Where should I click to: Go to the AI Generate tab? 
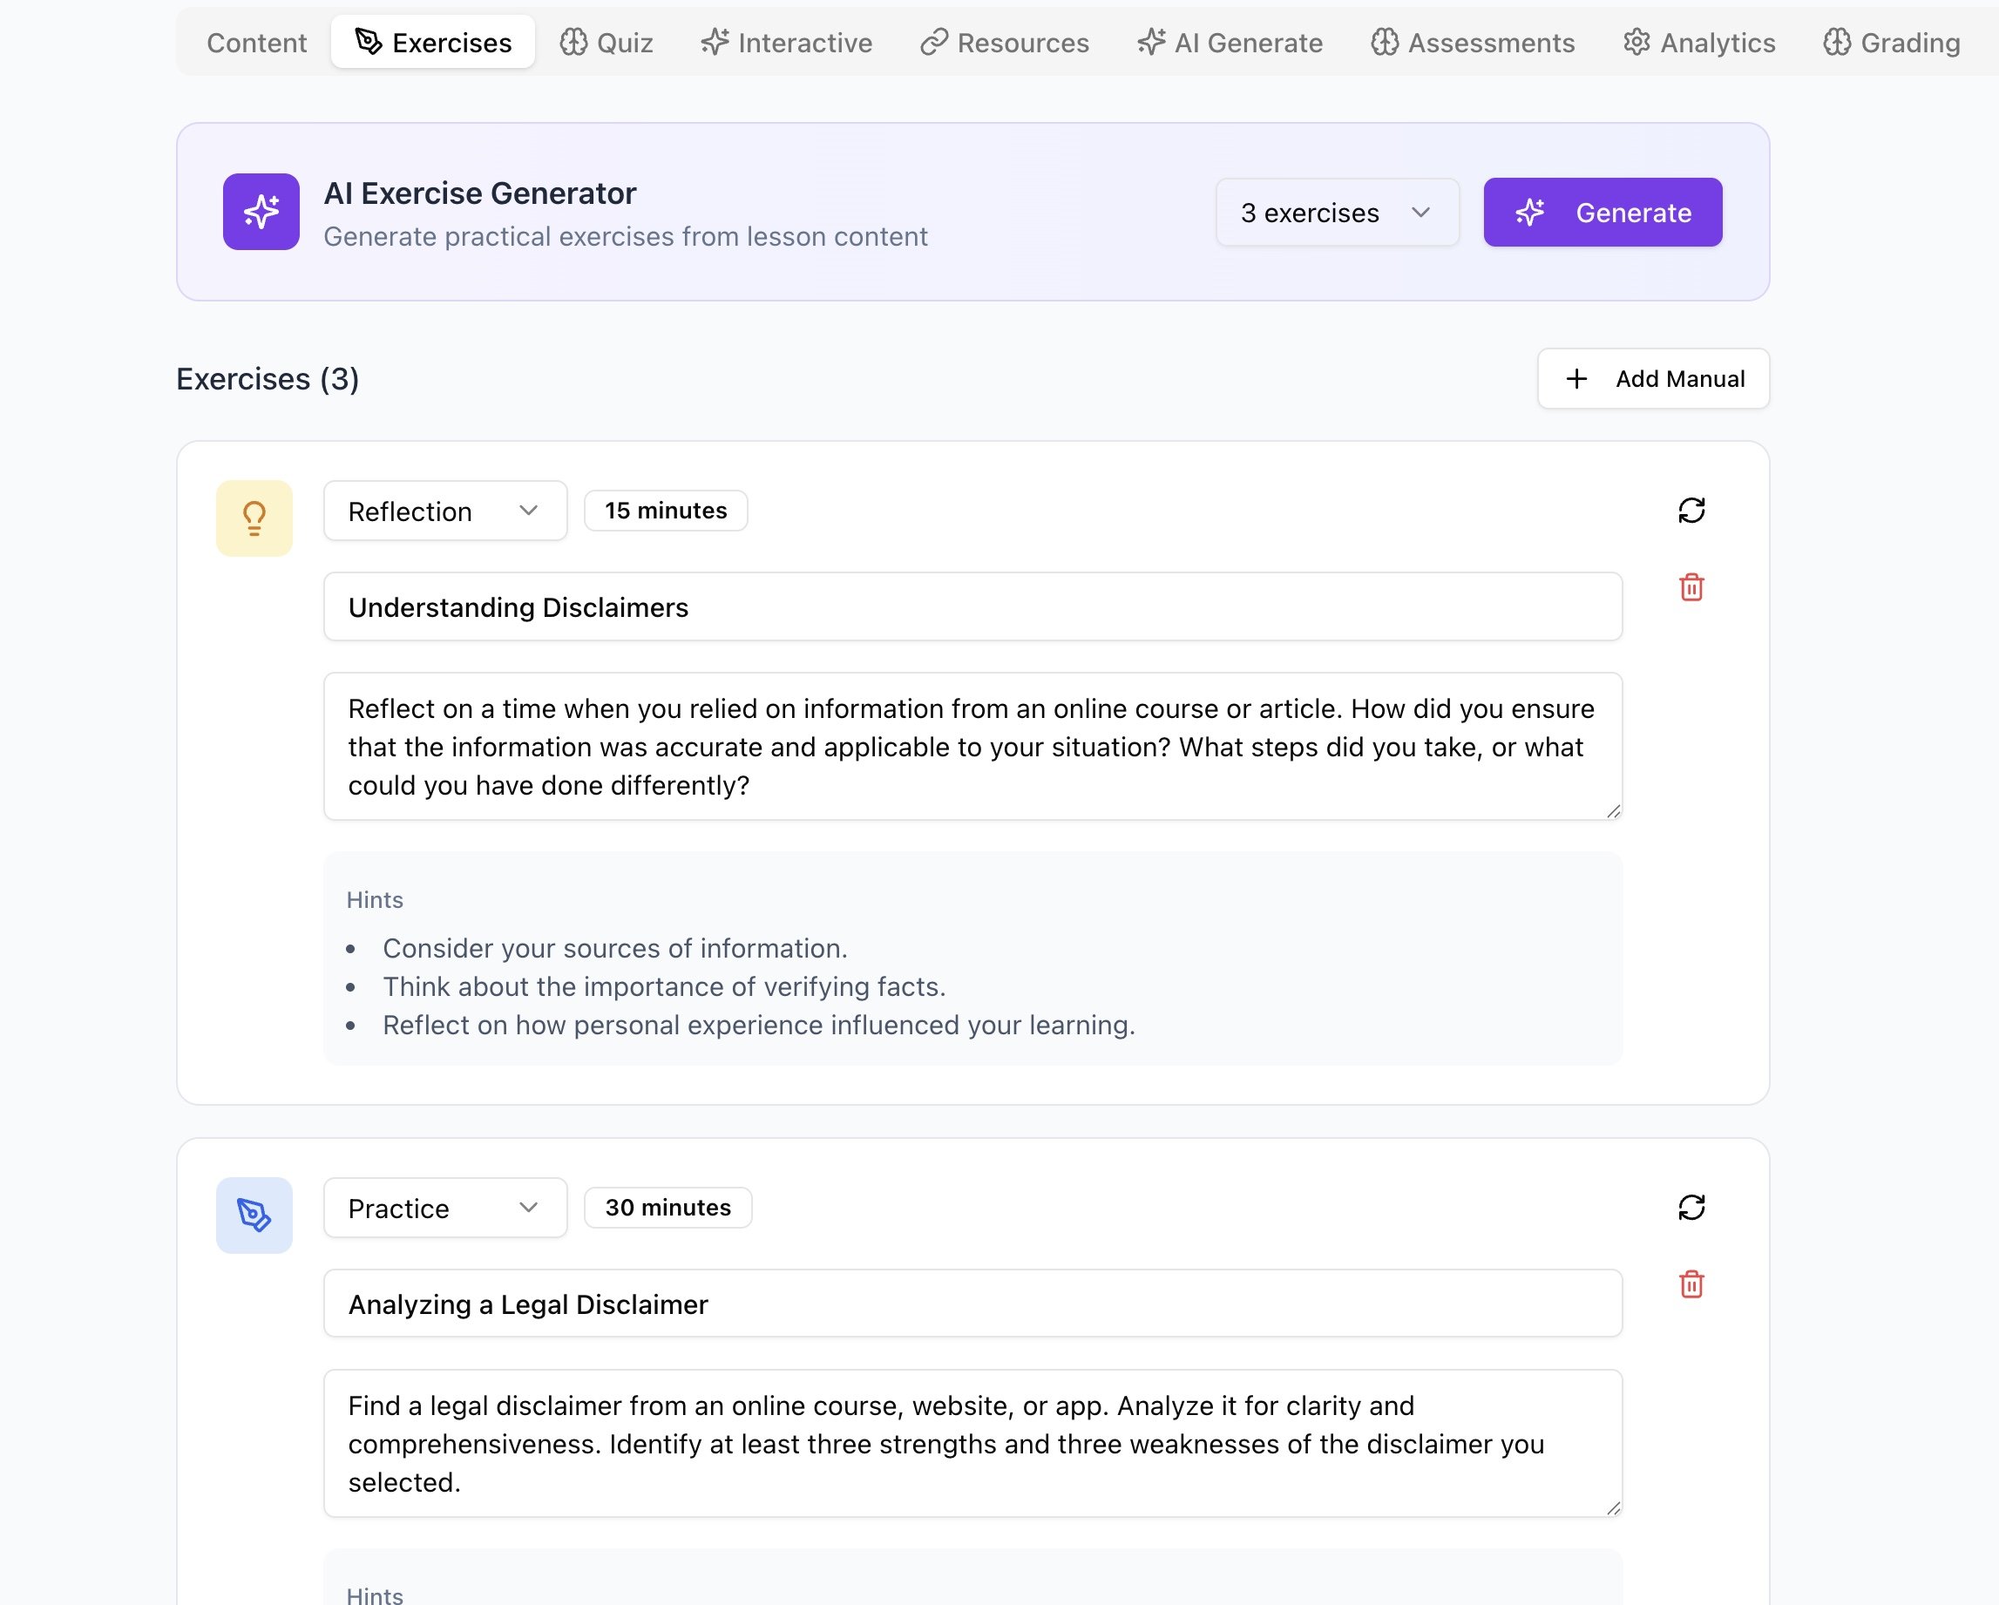pos(1230,43)
